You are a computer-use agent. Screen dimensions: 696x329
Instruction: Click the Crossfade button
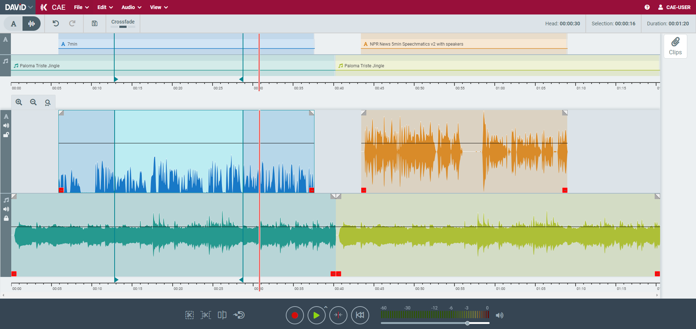click(x=123, y=24)
